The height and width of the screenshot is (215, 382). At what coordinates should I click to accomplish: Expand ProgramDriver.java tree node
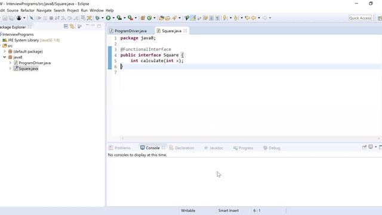[10, 63]
